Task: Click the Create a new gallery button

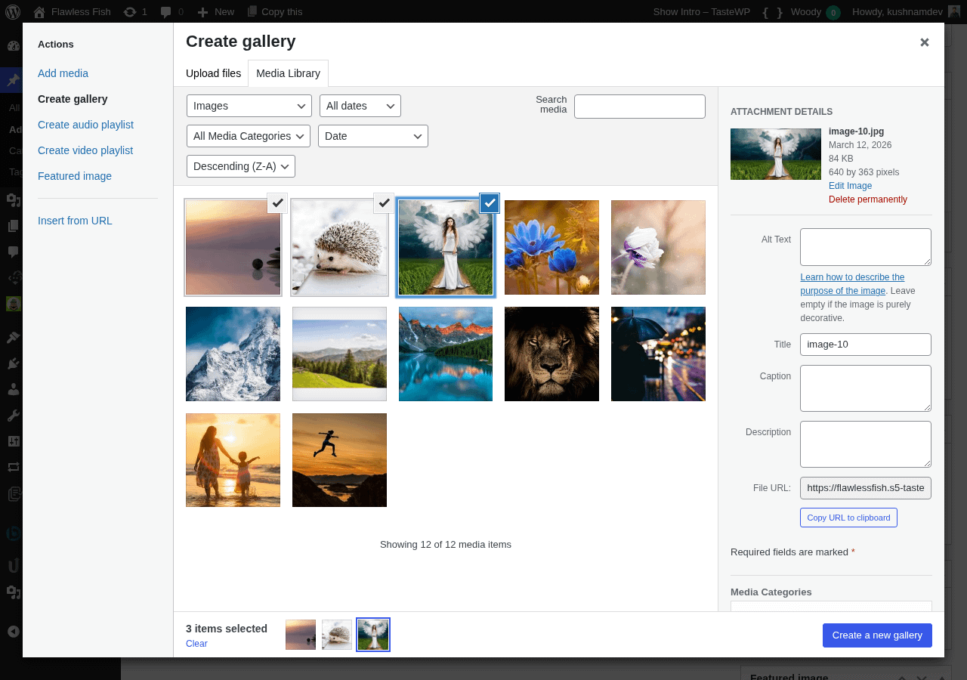Action: point(877,635)
